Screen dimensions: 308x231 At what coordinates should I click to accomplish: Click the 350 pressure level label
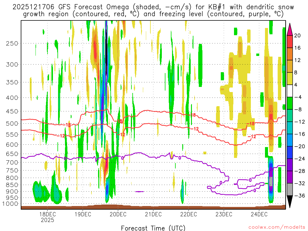(x=12, y=82)
